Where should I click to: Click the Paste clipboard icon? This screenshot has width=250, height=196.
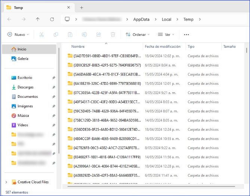click(x=70, y=34)
